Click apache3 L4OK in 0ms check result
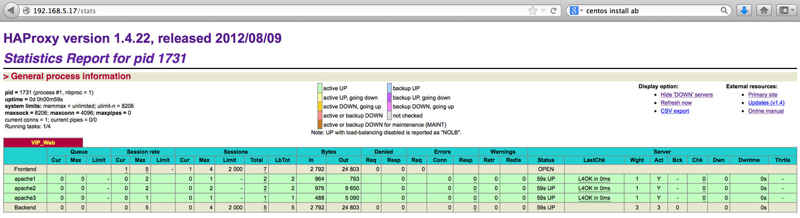The image size is (800, 218). coord(595,198)
